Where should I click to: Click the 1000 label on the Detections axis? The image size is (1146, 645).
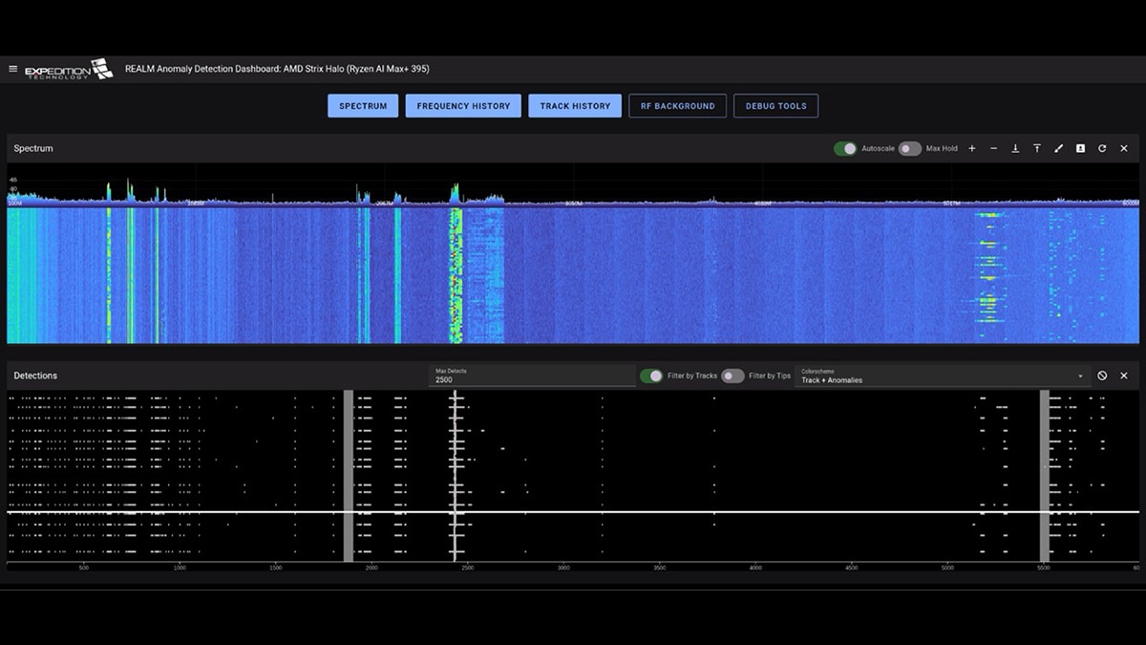[180, 568]
